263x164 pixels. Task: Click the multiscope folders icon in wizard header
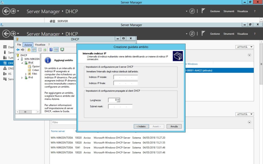pyautogui.click(x=178, y=56)
